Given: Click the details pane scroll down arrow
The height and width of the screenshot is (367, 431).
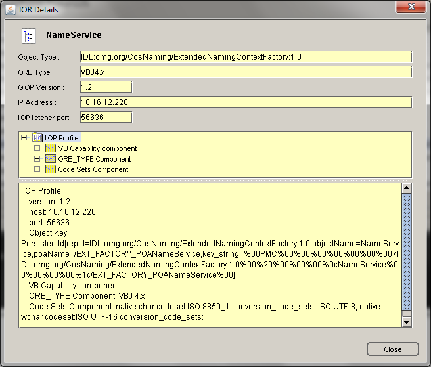Looking at the screenshot, I should pos(407,322).
